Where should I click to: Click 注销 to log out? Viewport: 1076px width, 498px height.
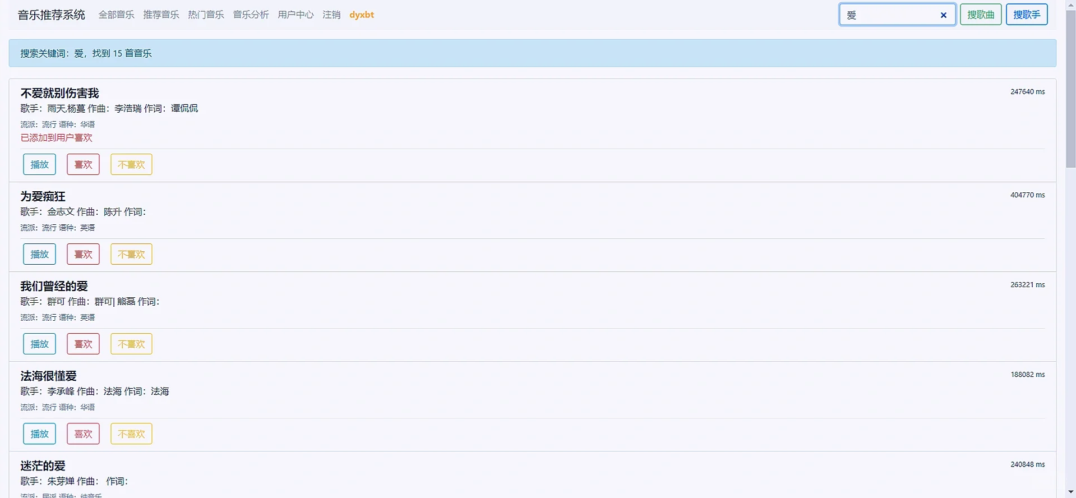[x=332, y=15]
